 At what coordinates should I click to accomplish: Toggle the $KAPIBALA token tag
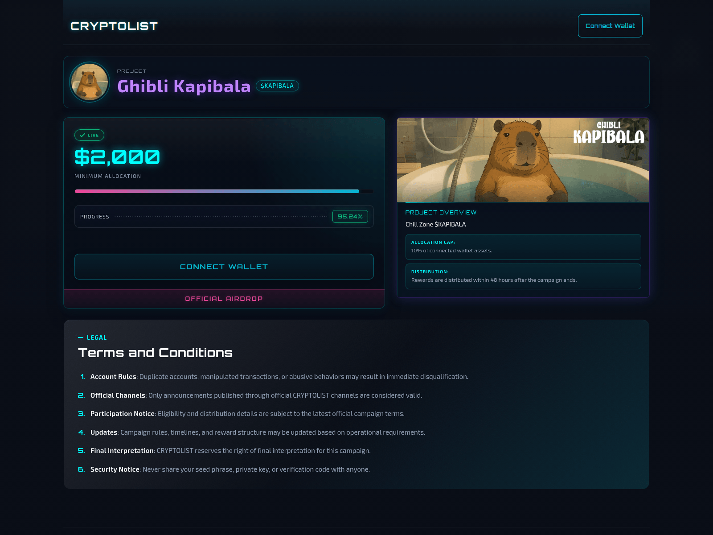[277, 86]
